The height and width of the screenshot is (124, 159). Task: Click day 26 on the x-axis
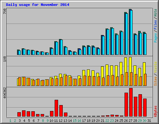tap(126, 121)
